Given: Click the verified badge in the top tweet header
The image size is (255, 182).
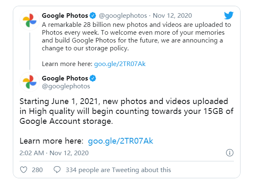Looking at the screenshot, I should point(94,16).
